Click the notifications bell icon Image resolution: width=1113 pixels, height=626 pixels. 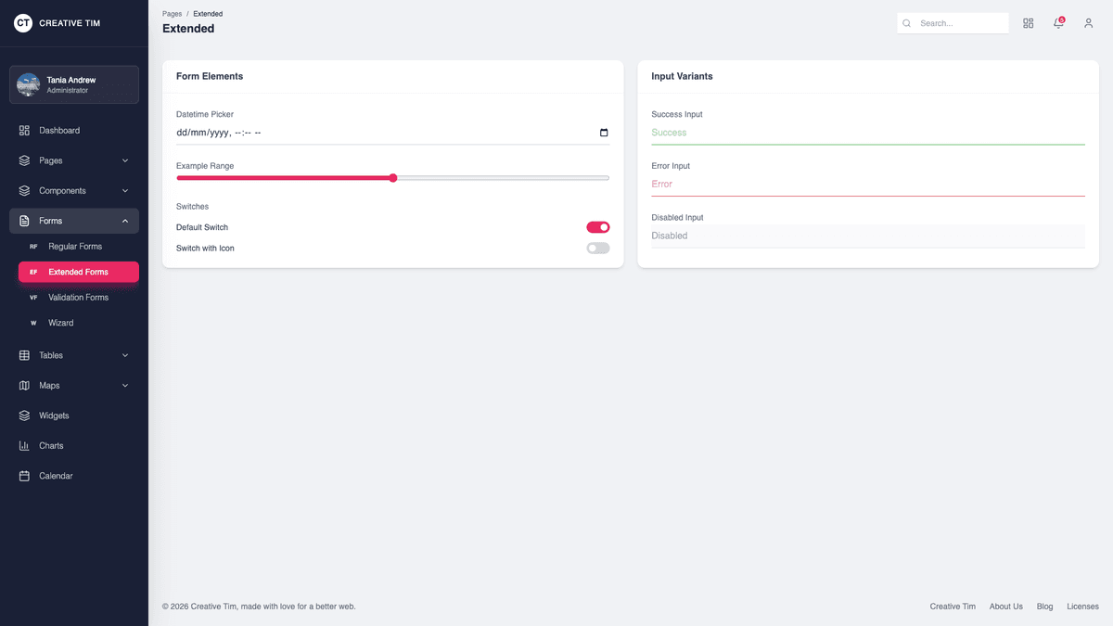pos(1057,23)
